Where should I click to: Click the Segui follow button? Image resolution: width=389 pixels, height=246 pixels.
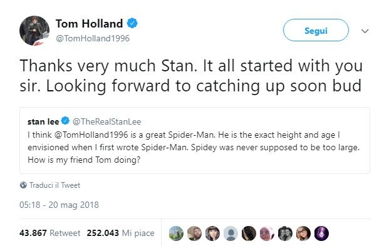pyautogui.click(x=316, y=30)
